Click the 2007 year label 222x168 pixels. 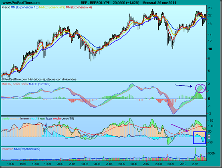(x=146, y=164)
